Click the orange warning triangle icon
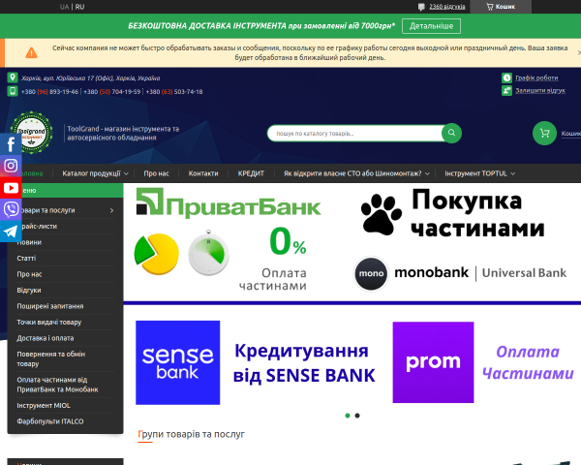Viewport: 581px width, 465px height. 32,53
